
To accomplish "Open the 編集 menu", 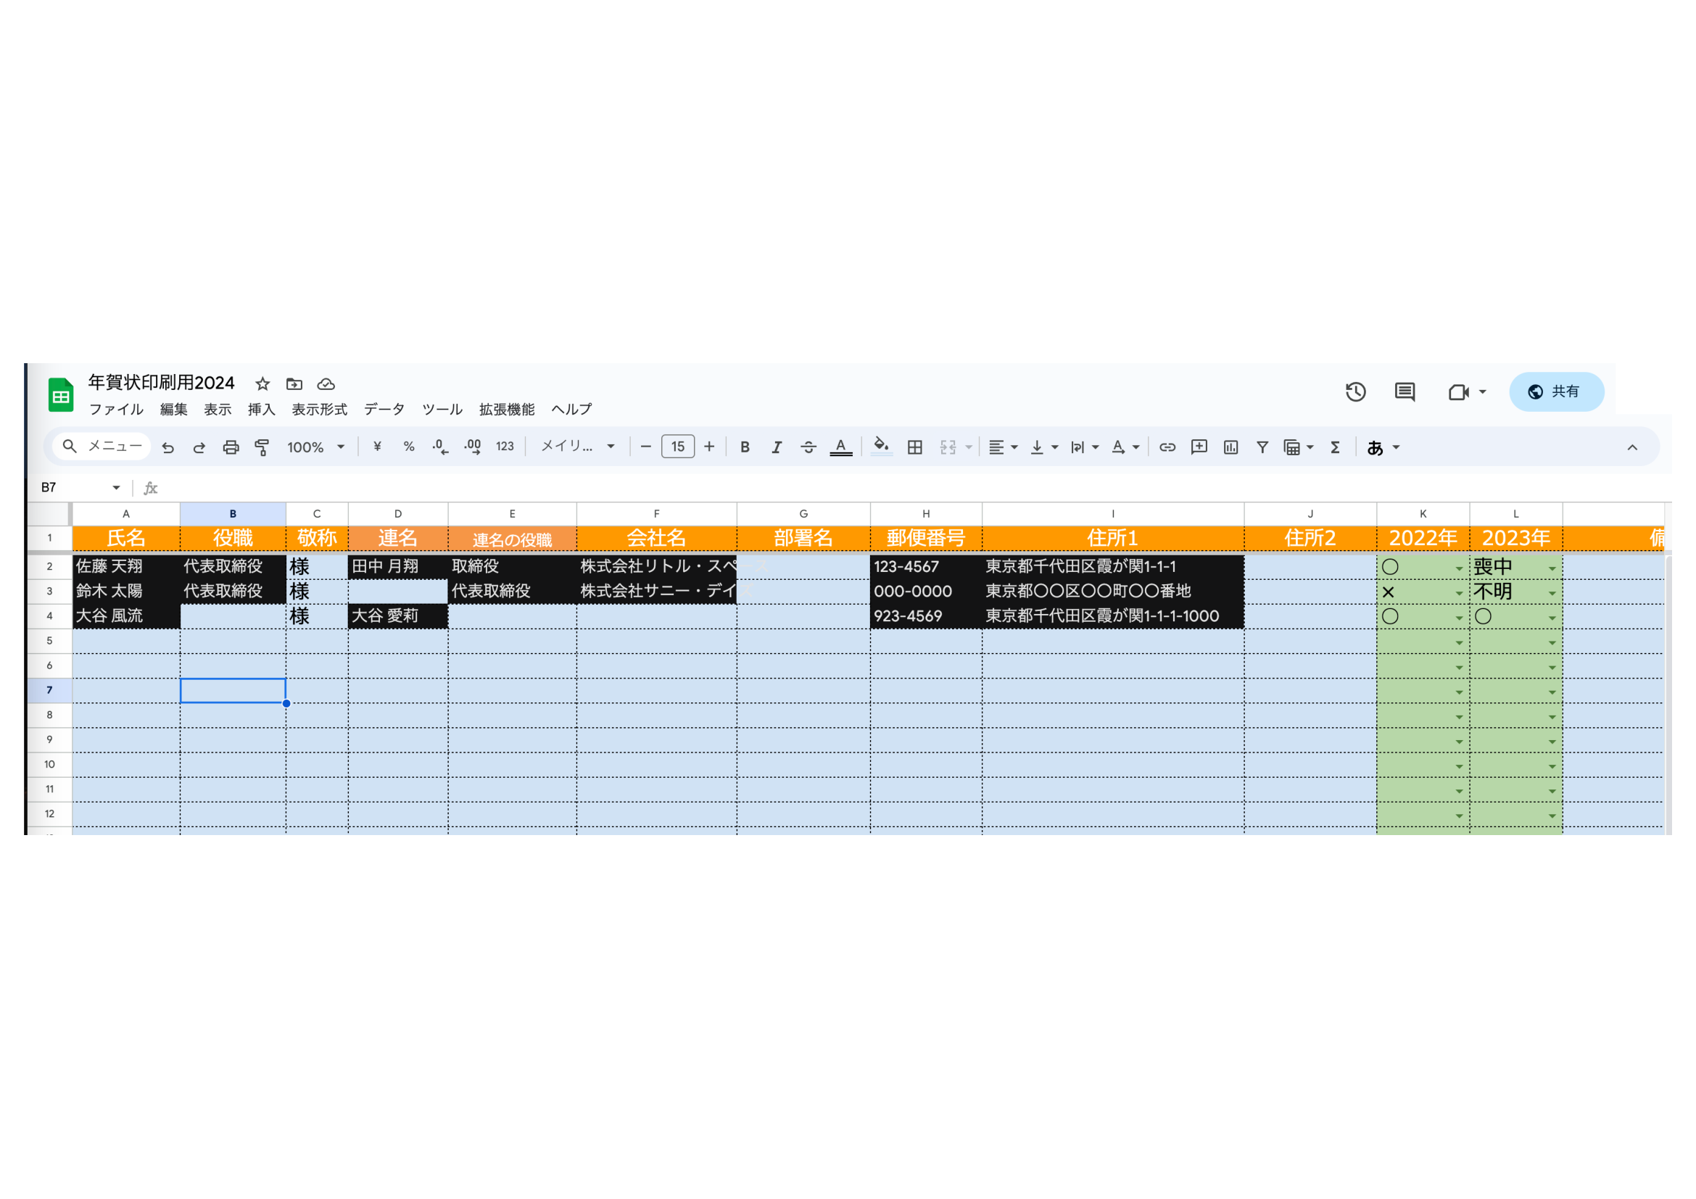I will coord(173,410).
